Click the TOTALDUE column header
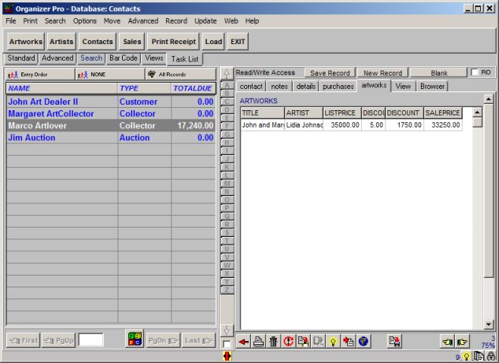499x363 pixels. pyautogui.click(x=193, y=88)
